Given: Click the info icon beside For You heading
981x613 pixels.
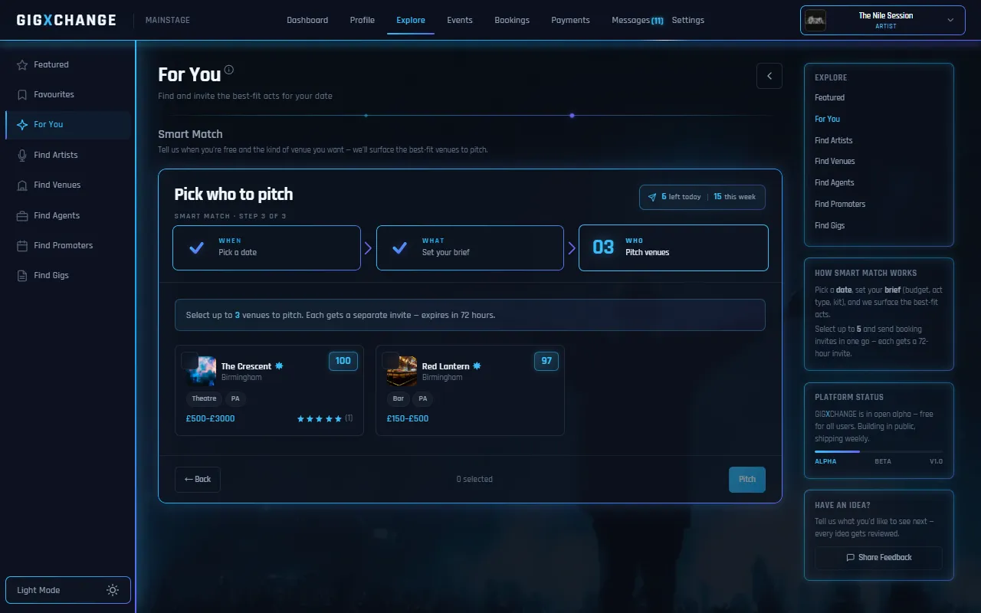Looking at the screenshot, I should click(x=228, y=70).
